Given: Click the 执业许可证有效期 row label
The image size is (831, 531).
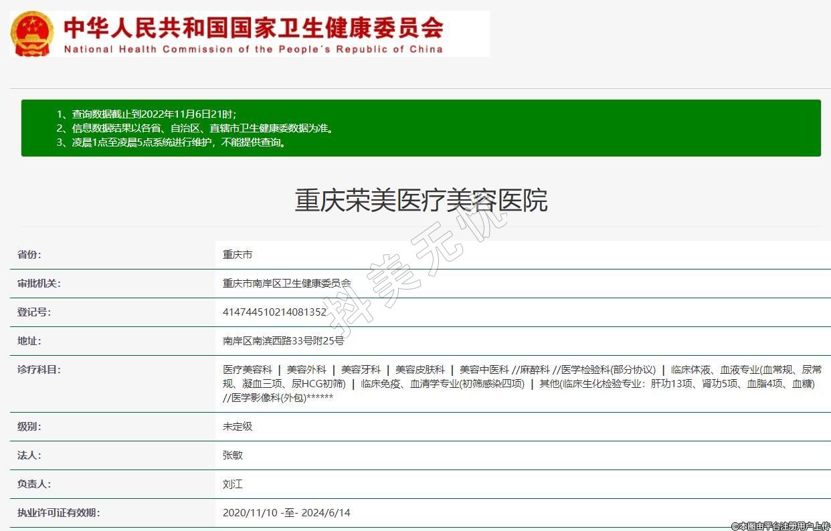Looking at the screenshot, I should pyautogui.click(x=58, y=513).
